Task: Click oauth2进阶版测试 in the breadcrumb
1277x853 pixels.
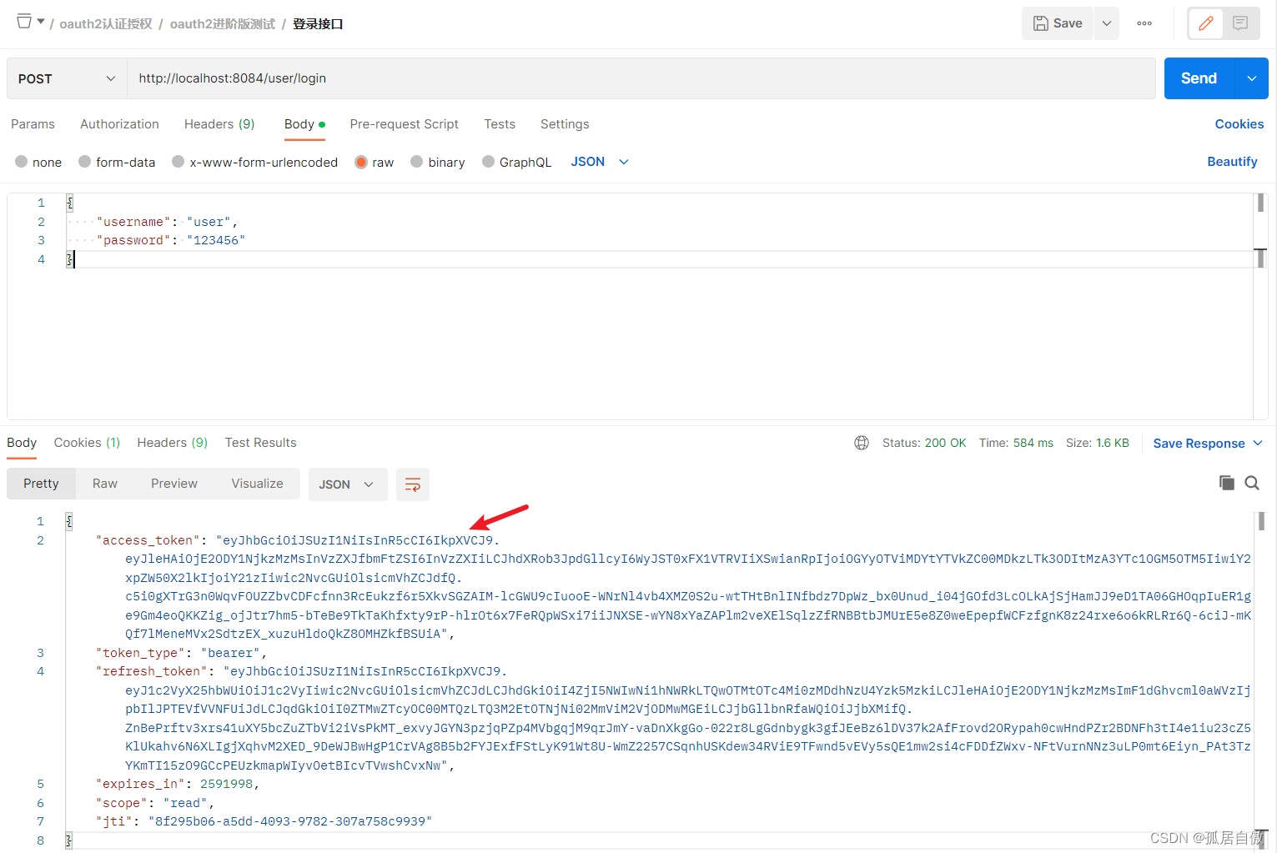Action: pos(223,24)
